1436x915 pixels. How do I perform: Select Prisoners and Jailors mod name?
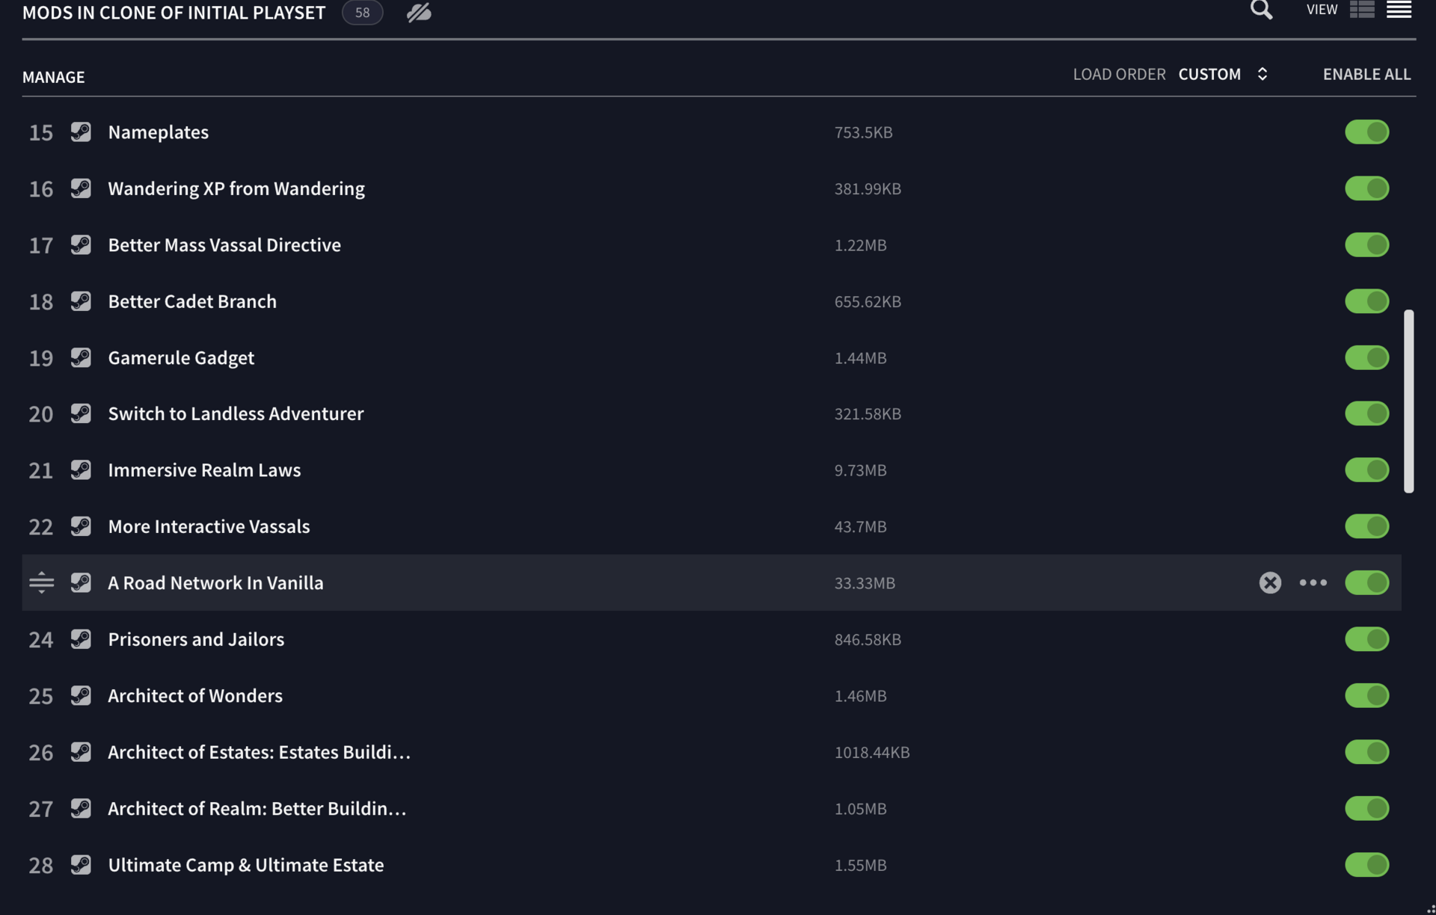pyautogui.click(x=196, y=639)
